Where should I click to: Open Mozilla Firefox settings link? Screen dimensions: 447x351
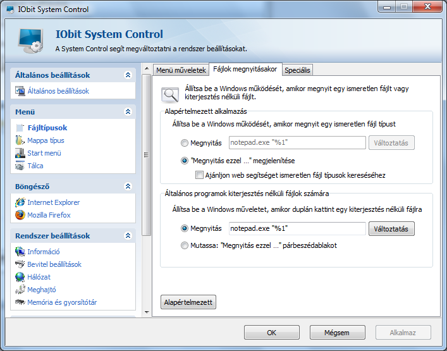point(49,215)
